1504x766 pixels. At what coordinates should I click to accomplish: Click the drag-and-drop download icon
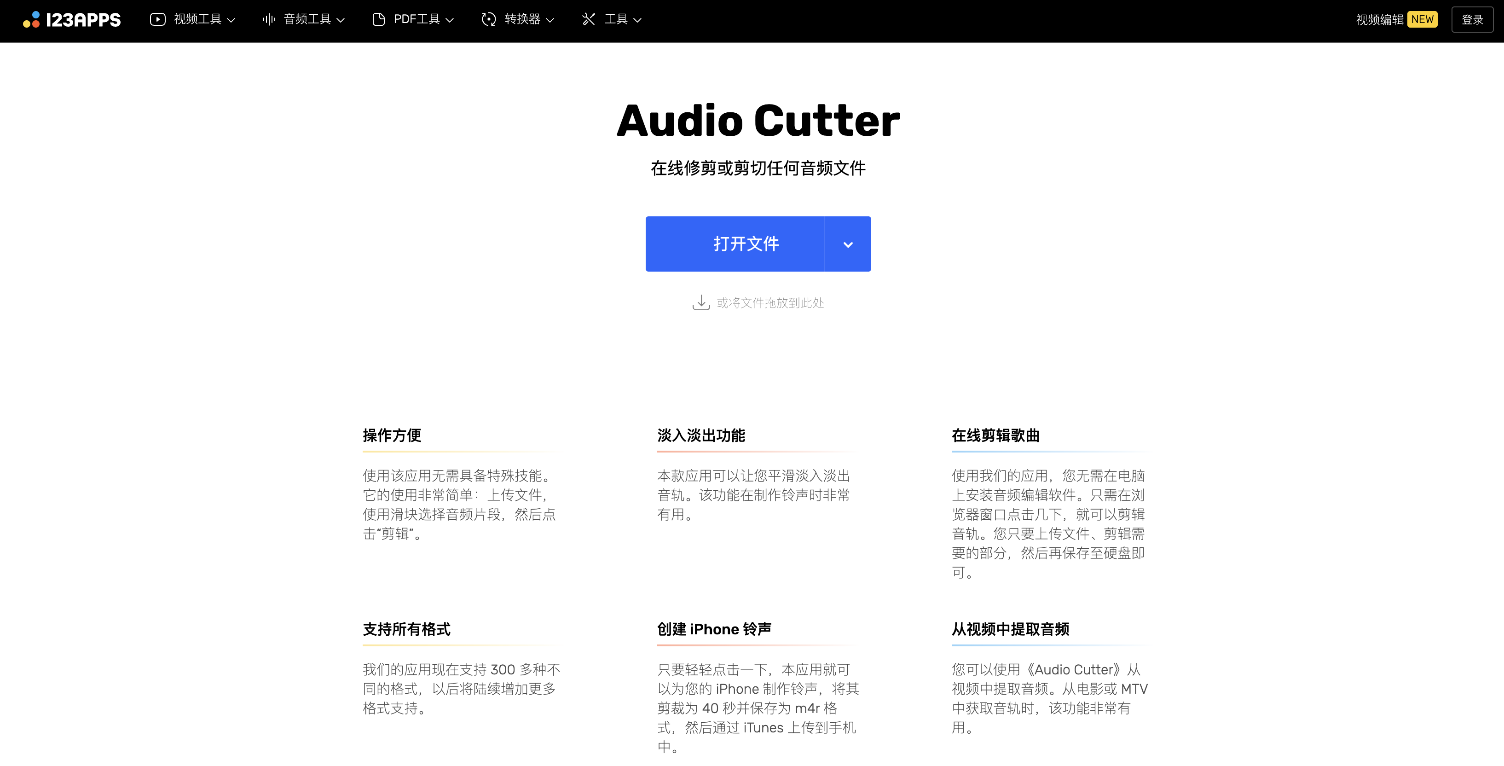[x=700, y=302]
